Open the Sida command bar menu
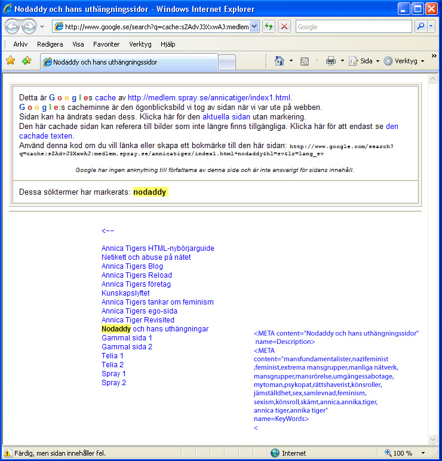Image resolution: width=442 pixels, height=461 pixels. coord(364,61)
